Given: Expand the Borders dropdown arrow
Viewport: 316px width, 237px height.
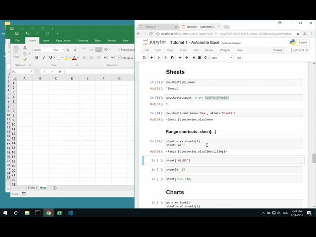Looking at the screenshot, I should tap(62, 58).
